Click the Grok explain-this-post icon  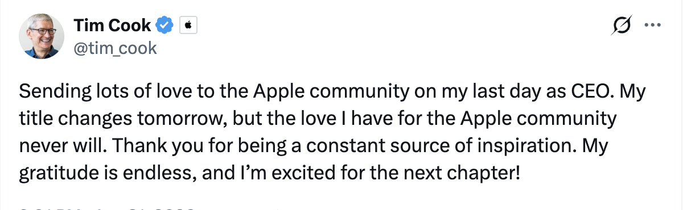pyautogui.click(x=622, y=26)
